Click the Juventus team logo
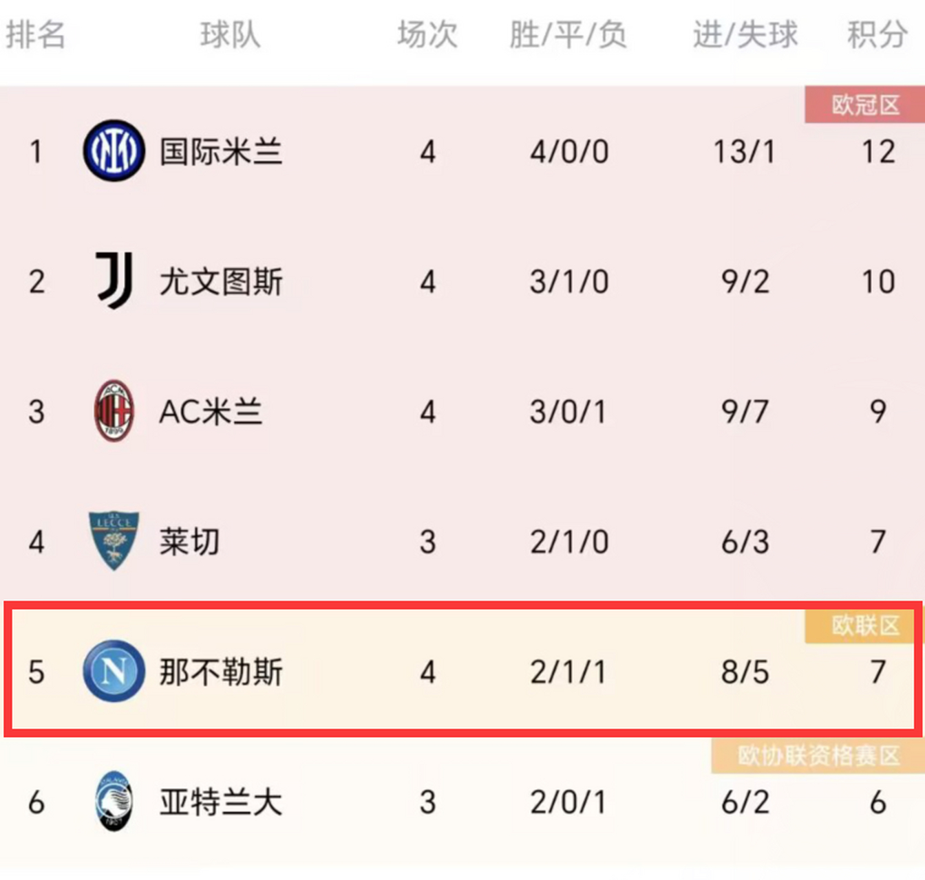 (114, 279)
